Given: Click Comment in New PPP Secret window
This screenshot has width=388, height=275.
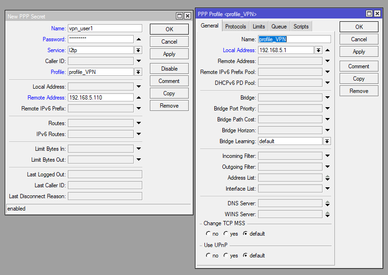Looking at the screenshot, I should tap(169, 81).
